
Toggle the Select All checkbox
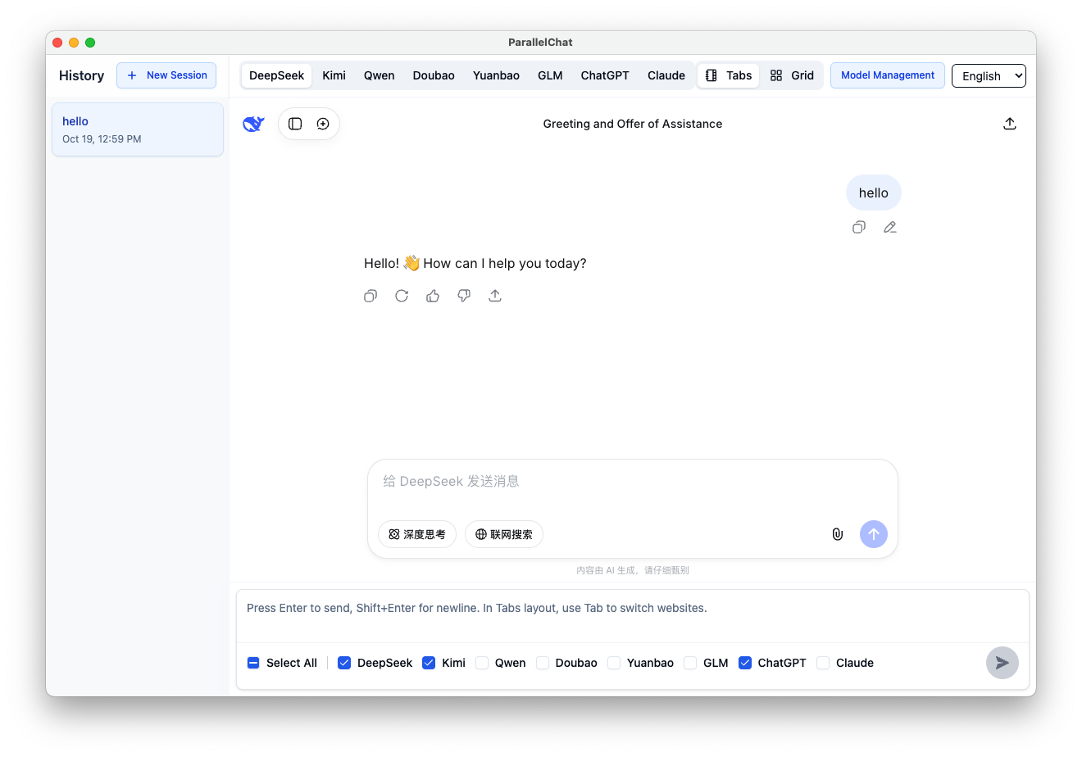(x=253, y=663)
